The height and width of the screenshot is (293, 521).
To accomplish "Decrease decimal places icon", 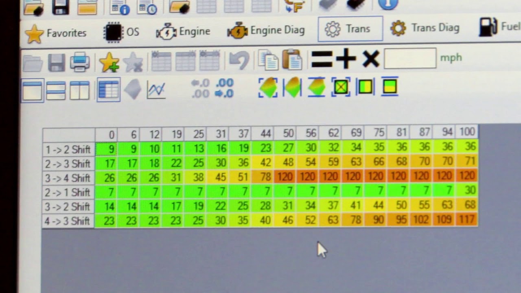I will coord(200,88).
